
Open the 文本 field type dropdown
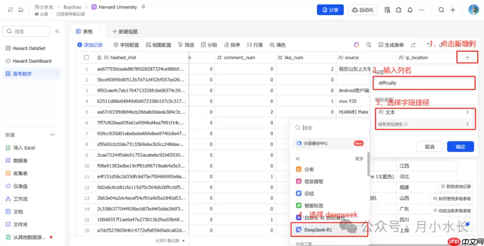424,112
